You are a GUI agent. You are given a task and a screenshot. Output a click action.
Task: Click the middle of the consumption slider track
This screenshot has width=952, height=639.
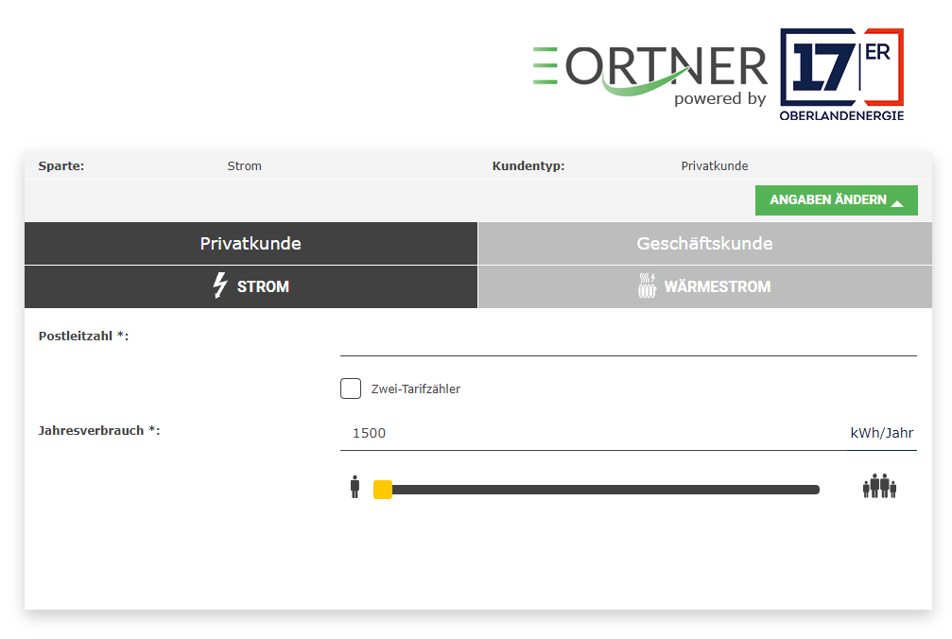coord(600,490)
